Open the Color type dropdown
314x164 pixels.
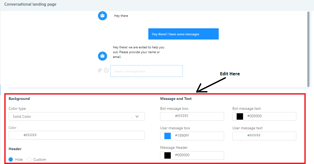(77, 116)
